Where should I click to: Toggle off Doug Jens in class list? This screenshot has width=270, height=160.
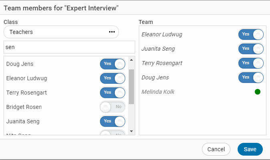[x=112, y=64]
